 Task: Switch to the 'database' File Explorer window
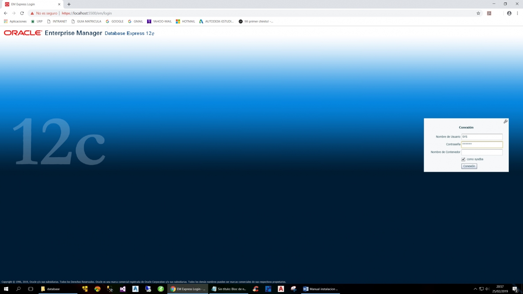pos(58,289)
